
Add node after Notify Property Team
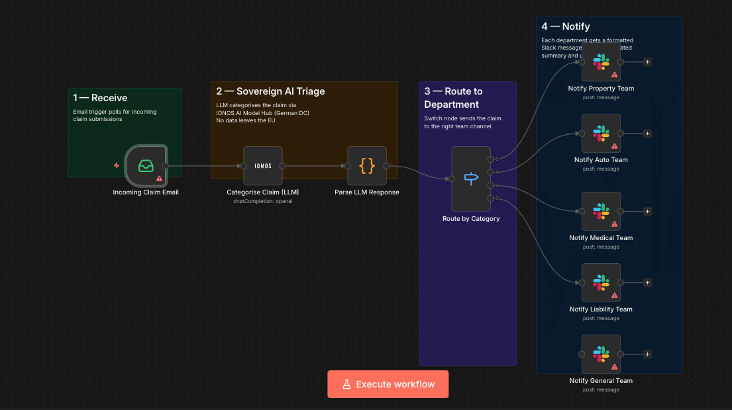[x=647, y=62]
